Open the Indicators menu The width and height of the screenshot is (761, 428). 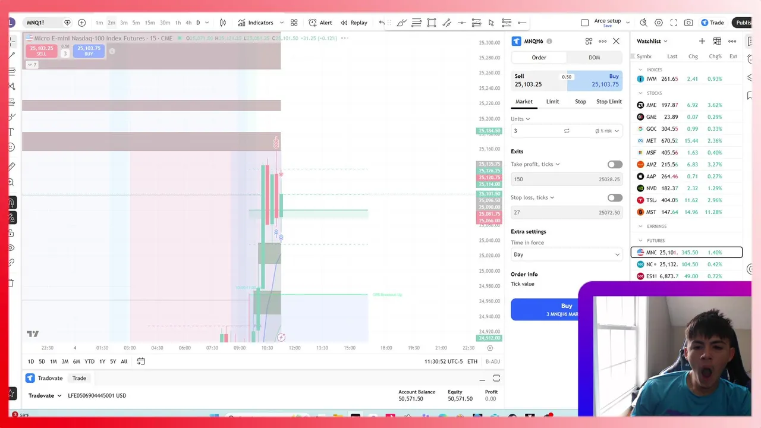(x=256, y=23)
